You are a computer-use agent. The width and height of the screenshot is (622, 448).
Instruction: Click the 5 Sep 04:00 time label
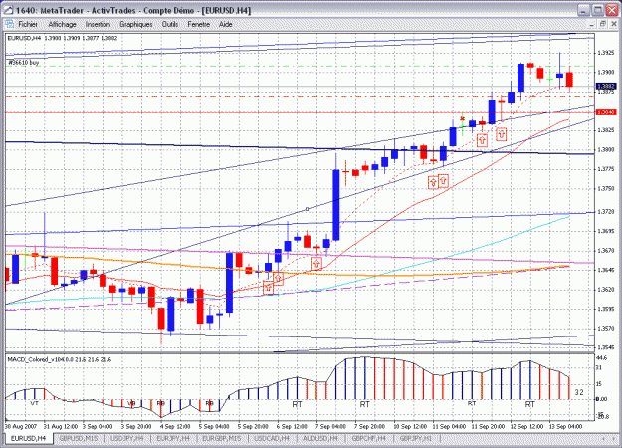click(x=213, y=426)
